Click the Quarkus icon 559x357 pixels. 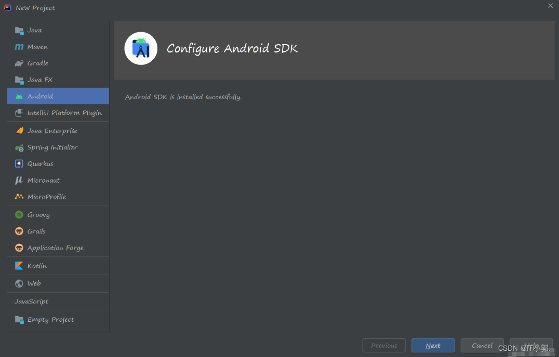coord(19,164)
